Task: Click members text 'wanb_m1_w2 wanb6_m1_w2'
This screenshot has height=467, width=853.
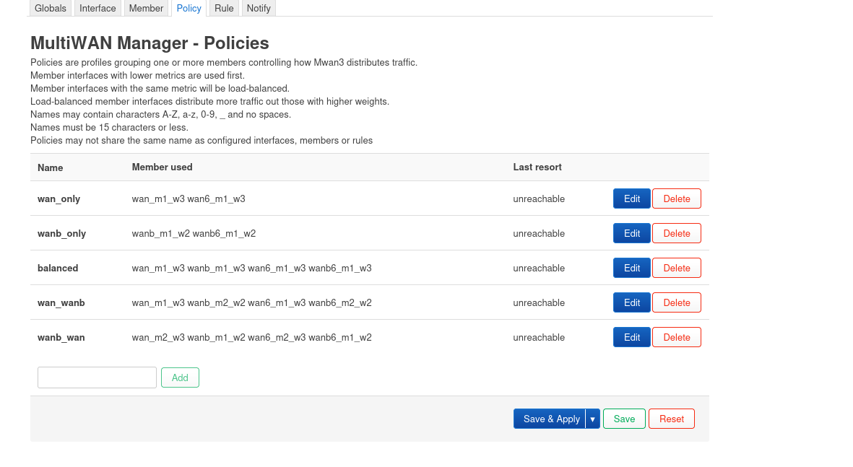Action: pyautogui.click(x=194, y=234)
